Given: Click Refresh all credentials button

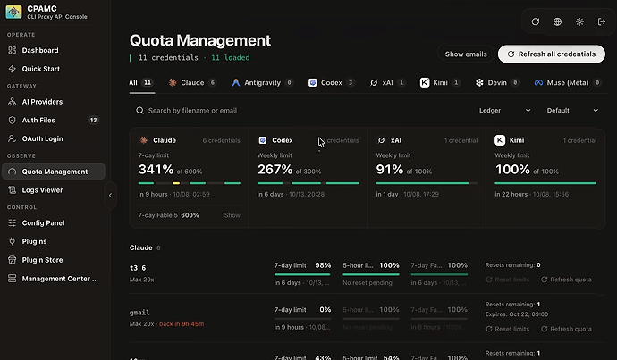Looking at the screenshot, I should pyautogui.click(x=552, y=54).
